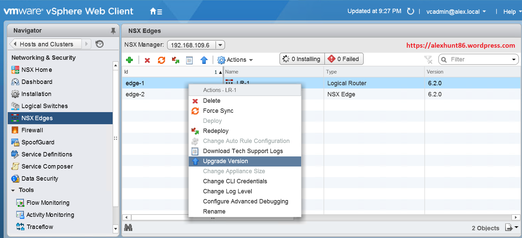Screen dimensions: 522x238
Task: Open the home menu icon
Action: (156, 11)
